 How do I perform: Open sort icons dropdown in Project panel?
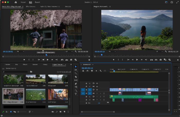31,112
